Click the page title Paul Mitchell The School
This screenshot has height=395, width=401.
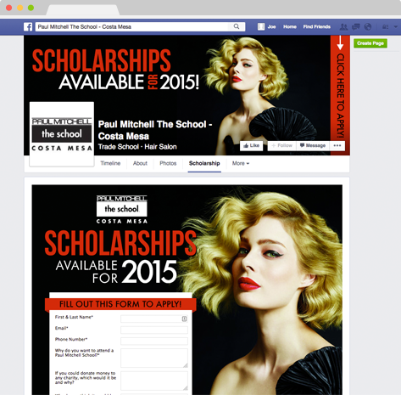point(155,130)
